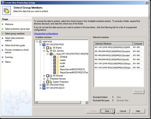Open the Select group members step

coord(15,34)
